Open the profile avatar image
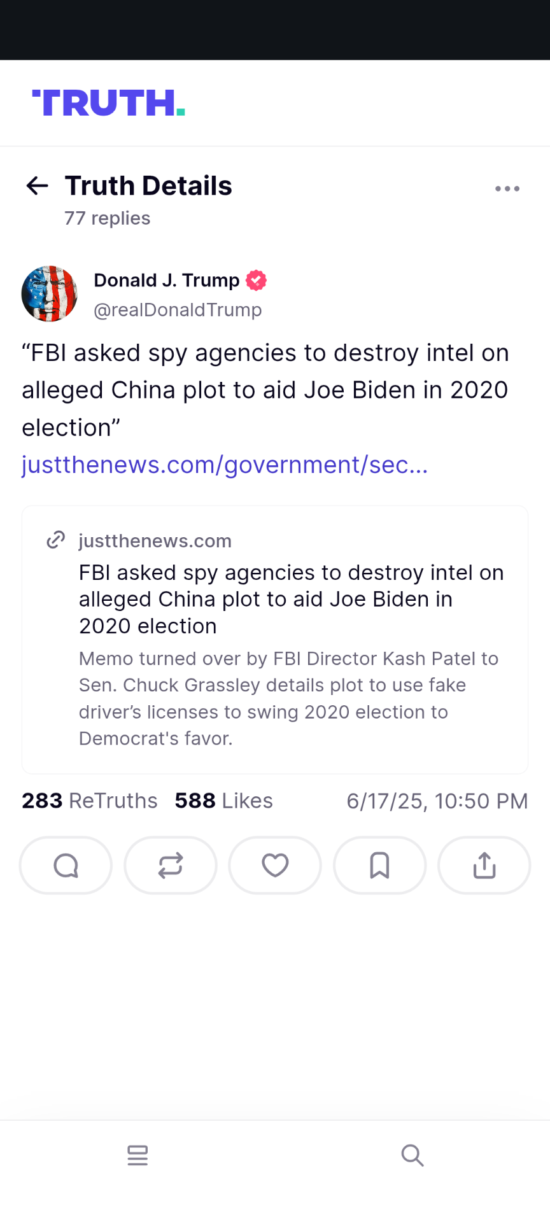Screen dimensions: 550x1222 (50, 294)
